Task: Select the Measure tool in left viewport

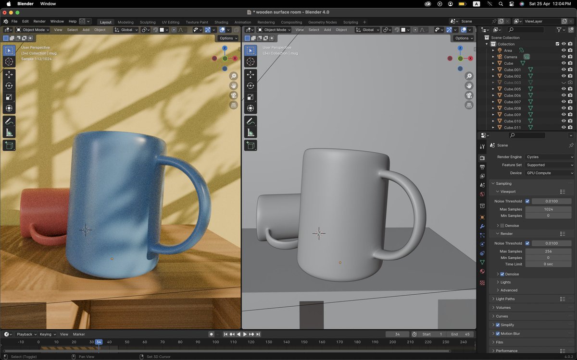Action: (9, 133)
